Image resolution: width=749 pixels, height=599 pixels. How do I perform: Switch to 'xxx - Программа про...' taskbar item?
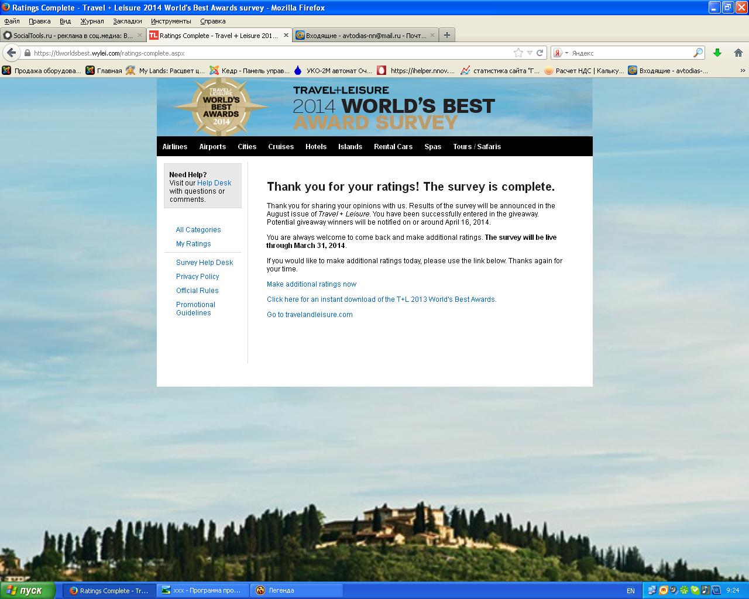[x=202, y=591]
